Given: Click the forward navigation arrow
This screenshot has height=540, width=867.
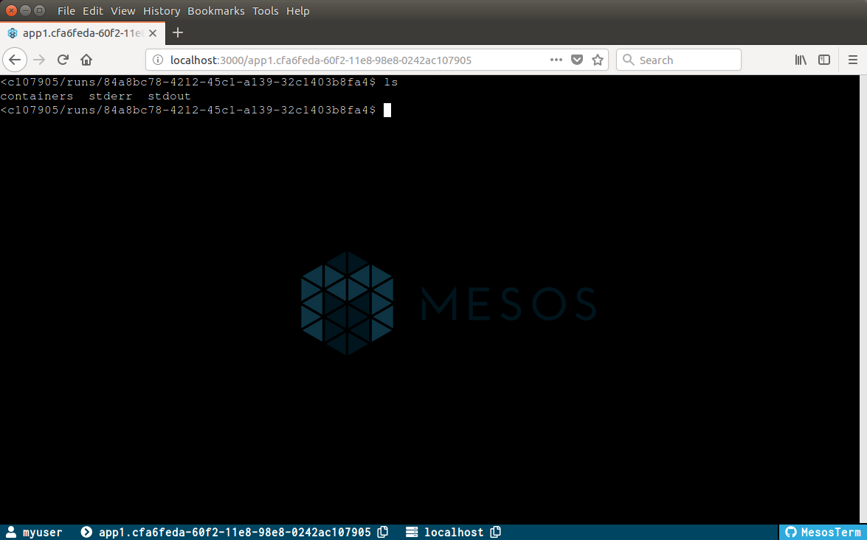Looking at the screenshot, I should (x=39, y=60).
